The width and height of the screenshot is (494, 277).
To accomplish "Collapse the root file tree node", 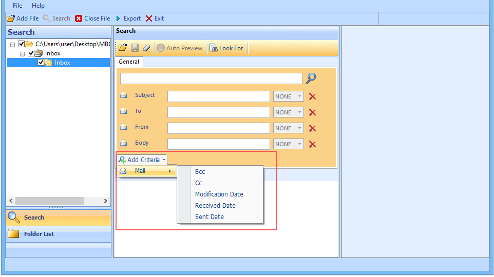I will click(12, 45).
